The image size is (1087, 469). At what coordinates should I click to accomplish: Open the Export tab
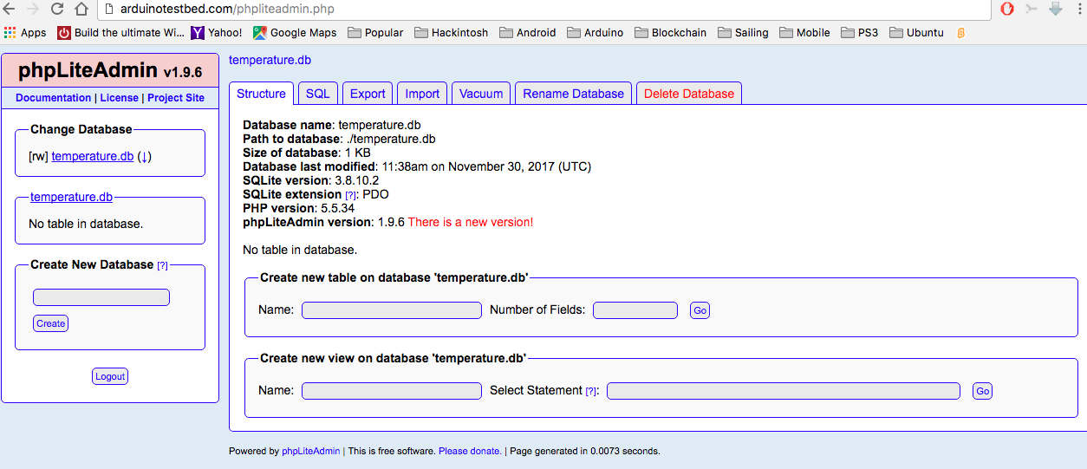[368, 94]
